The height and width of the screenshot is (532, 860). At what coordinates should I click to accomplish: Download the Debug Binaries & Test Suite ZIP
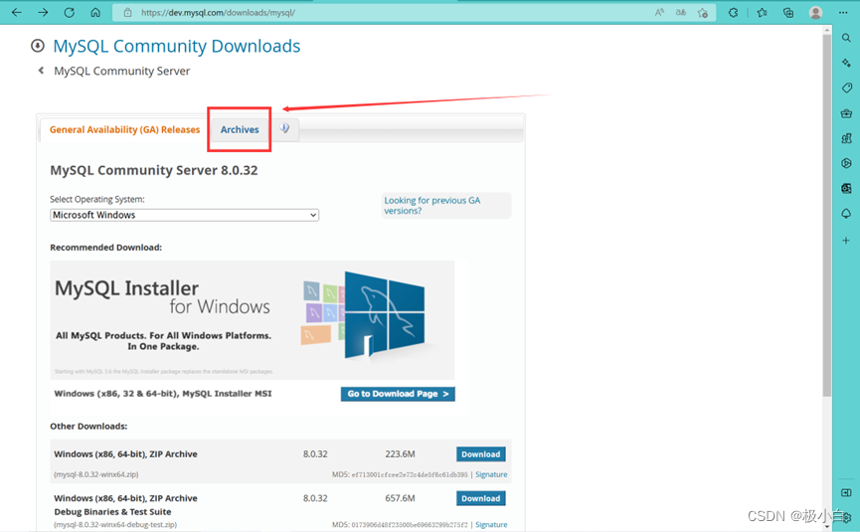click(x=480, y=498)
